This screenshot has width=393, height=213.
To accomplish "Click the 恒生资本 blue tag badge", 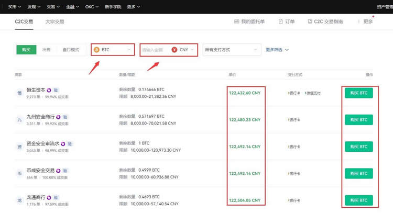I will coord(56,90).
